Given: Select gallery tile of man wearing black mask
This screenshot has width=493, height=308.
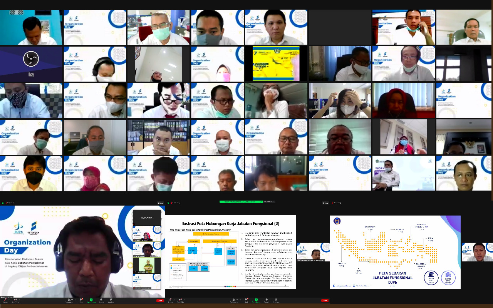Looking at the screenshot, I should click(31, 174).
